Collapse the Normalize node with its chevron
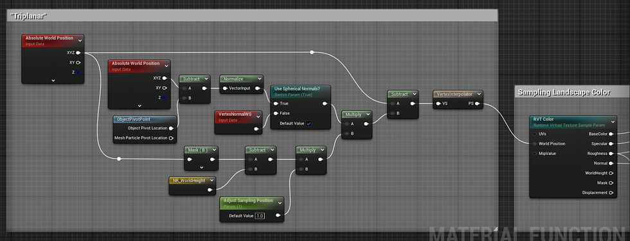This screenshot has width=630, height=241. [x=259, y=79]
